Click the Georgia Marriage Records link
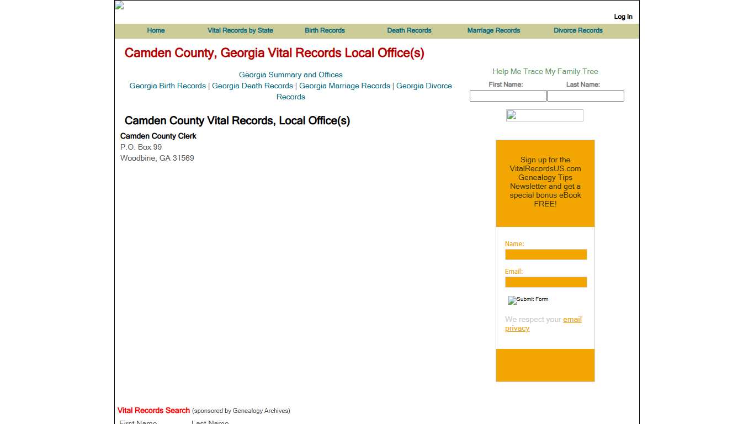The height and width of the screenshot is (424, 754). coord(344,86)
